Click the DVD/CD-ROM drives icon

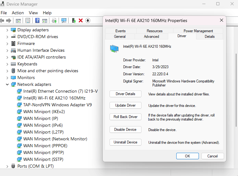[13, 36]
